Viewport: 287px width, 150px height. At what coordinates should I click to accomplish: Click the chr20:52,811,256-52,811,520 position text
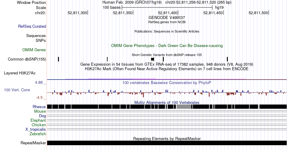click(x=198, y=2)
